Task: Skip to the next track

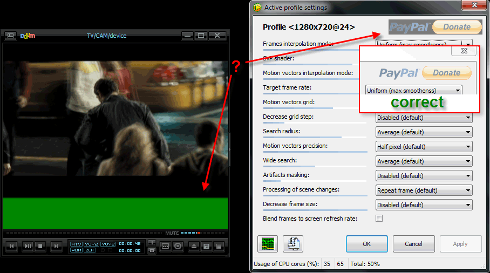Action: coord(56,246)
